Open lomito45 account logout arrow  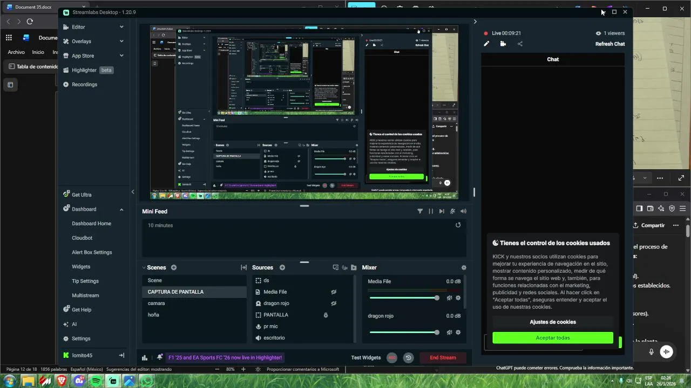point(121,356)
